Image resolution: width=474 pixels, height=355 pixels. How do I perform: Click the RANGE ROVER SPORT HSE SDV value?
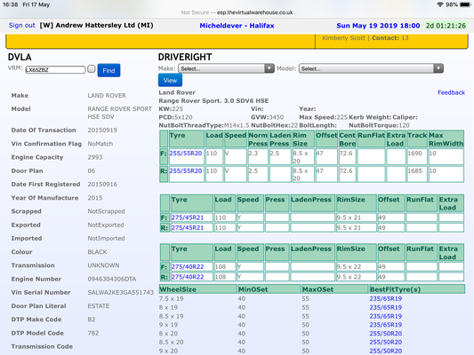coord(120,113)
